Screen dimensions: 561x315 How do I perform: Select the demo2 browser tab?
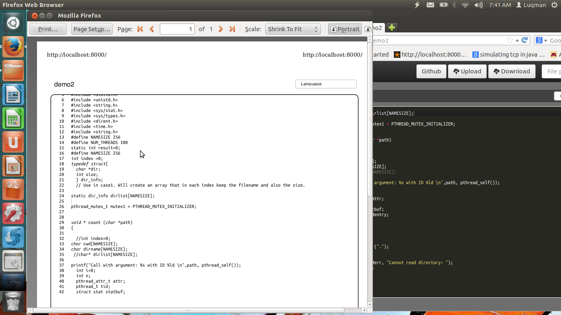point(378,28)
